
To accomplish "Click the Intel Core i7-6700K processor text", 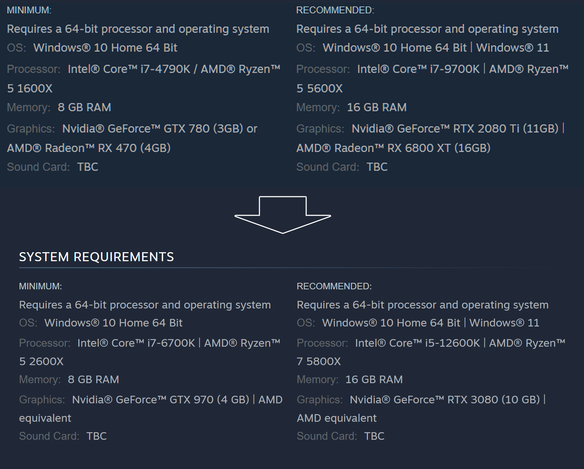I will (136, 343).
